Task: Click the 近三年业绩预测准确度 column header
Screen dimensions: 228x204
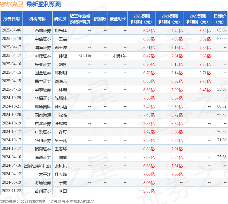Action: point(80,19)
